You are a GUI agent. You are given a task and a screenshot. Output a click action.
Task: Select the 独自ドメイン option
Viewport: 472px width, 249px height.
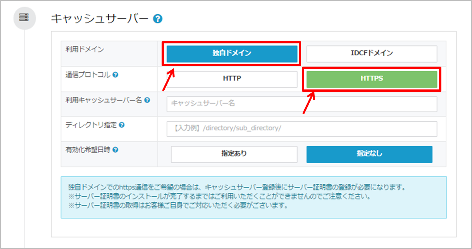click(x=232, y=54)
